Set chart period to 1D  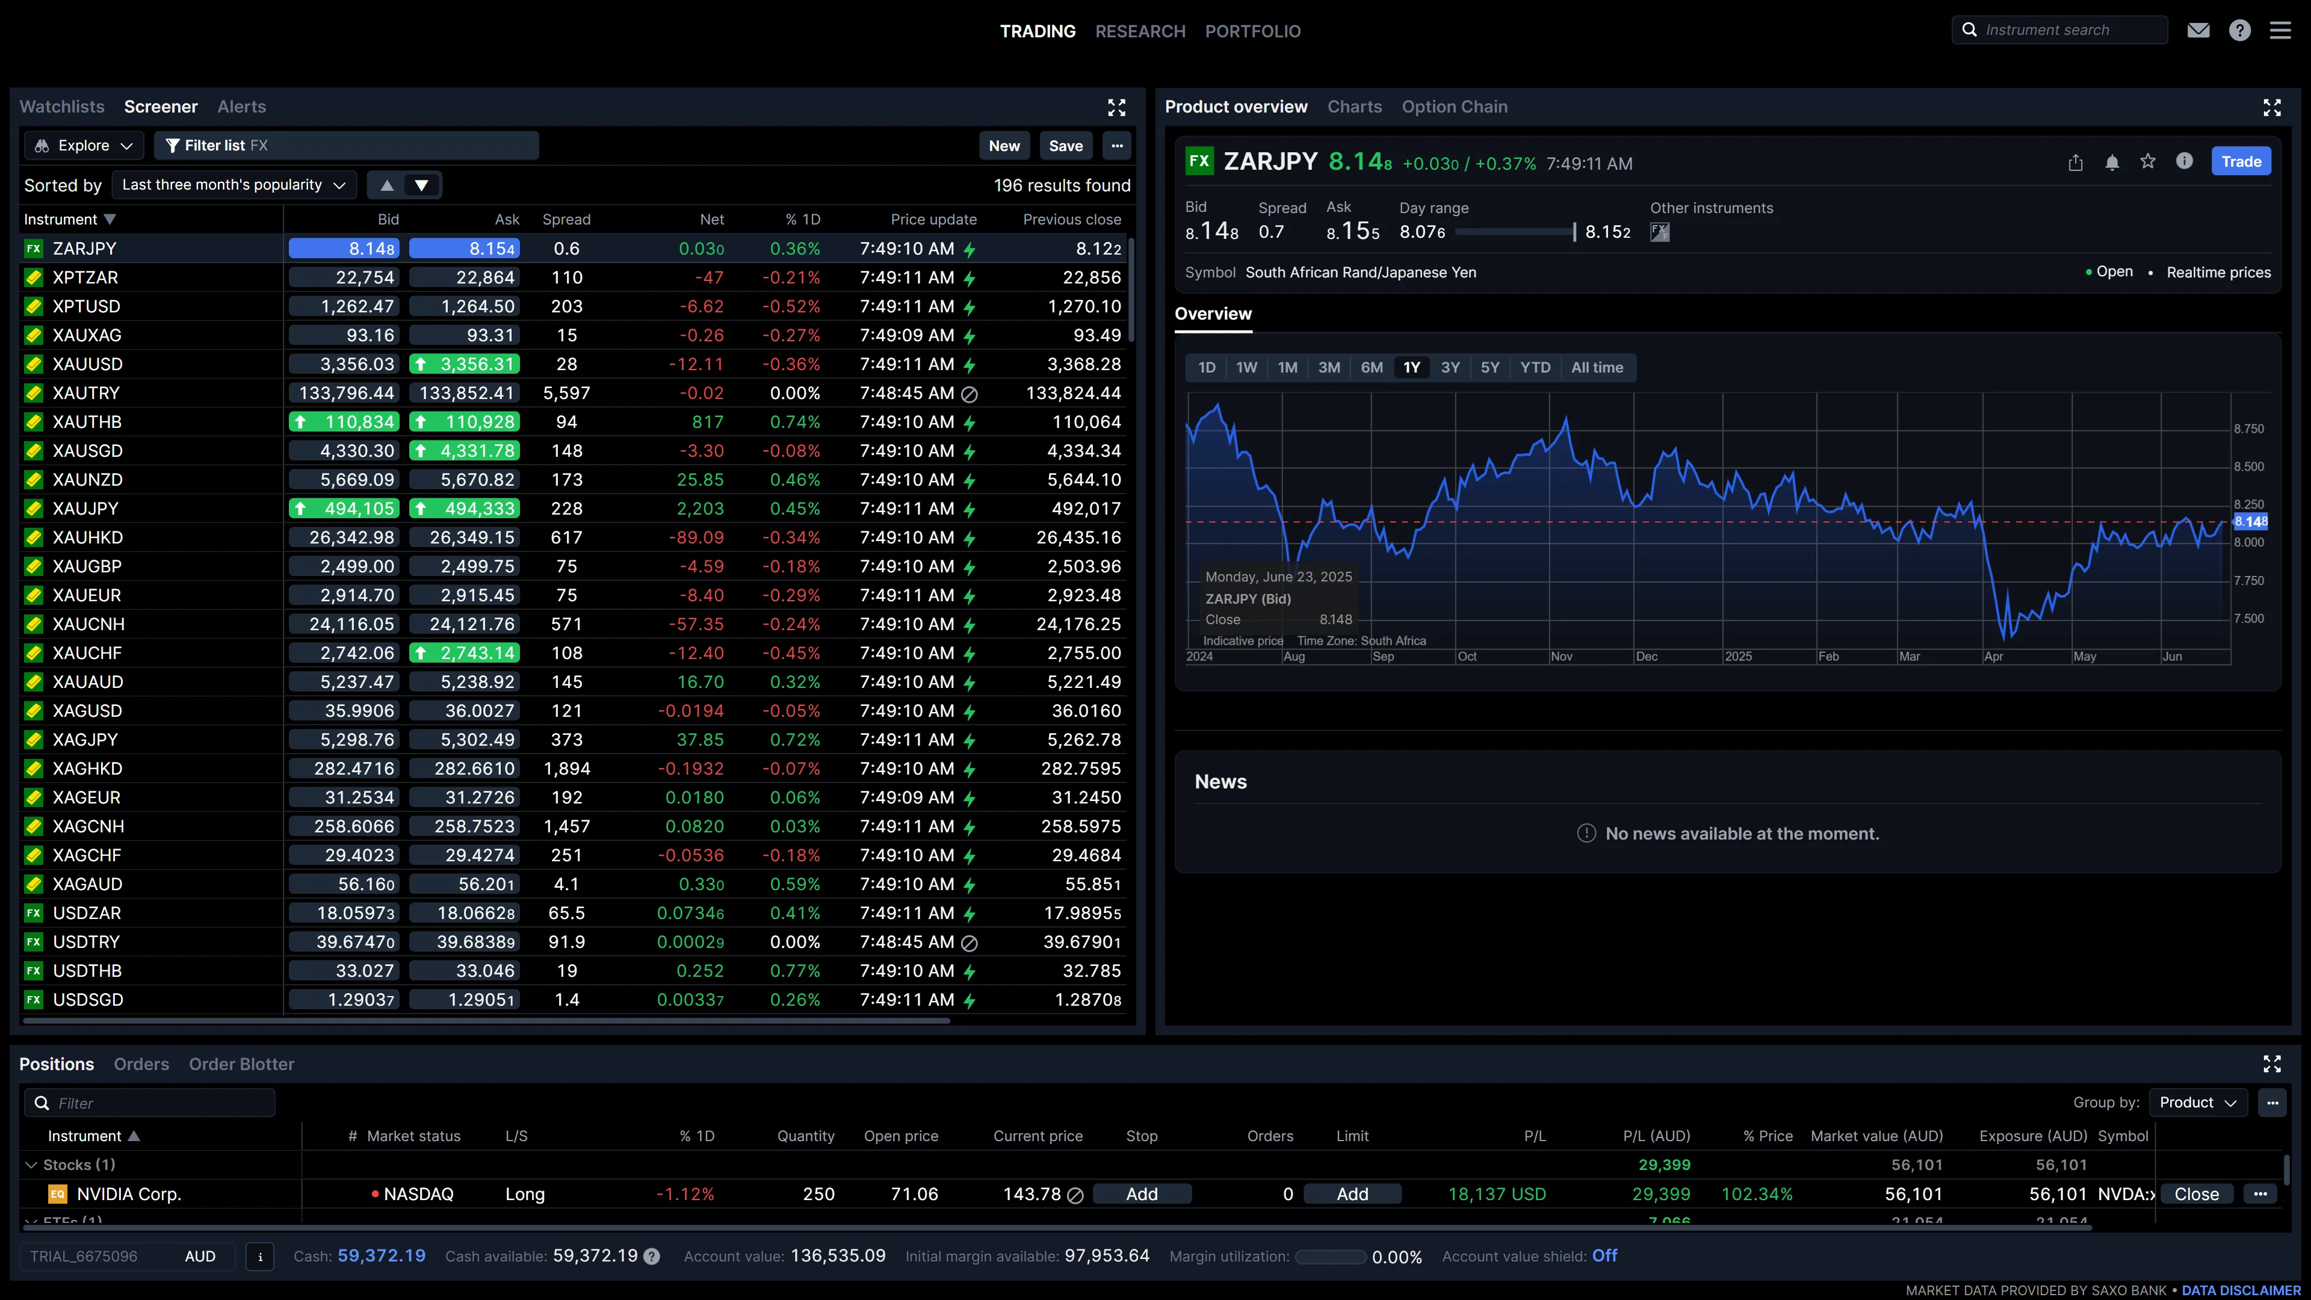pyautogui.click(x=1207, y=368)
